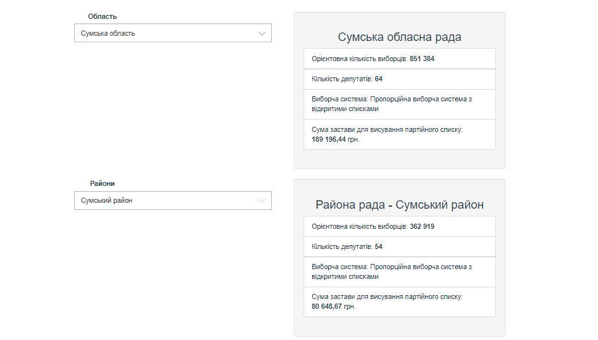Viewport: 598px width, 340px height.
Task: Click the bold 189 196,44 deposit amount
Action: pyautogui.click(x=329, y=140)
